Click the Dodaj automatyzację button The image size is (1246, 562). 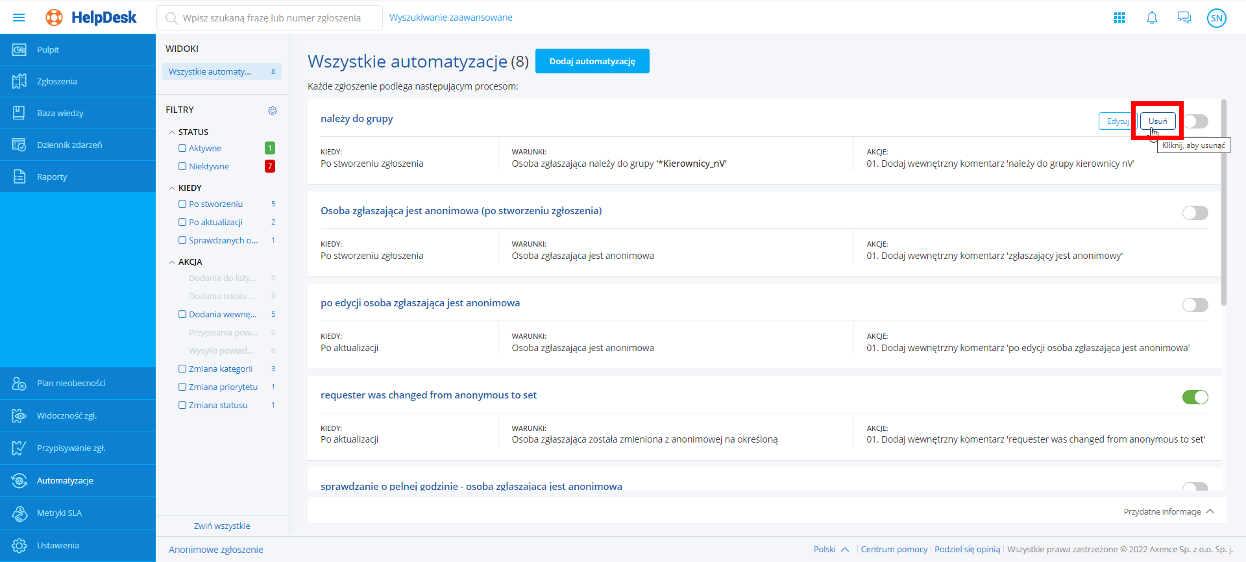tap(592, 61)
